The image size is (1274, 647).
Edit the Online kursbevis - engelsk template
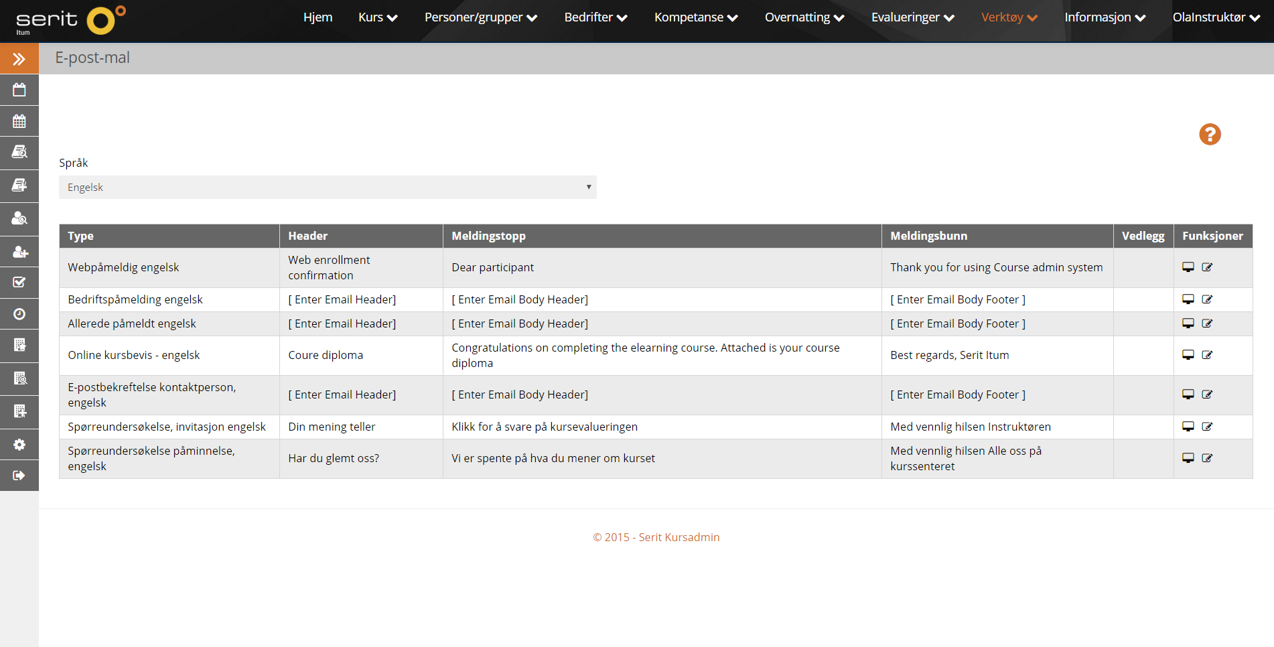pos(1207,355)
